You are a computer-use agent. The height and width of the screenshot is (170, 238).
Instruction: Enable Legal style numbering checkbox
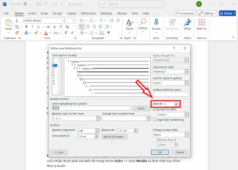tap(155, 120)
